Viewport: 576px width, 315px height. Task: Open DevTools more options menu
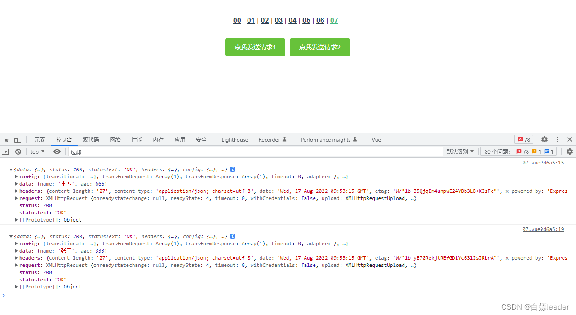coord(557,140)
